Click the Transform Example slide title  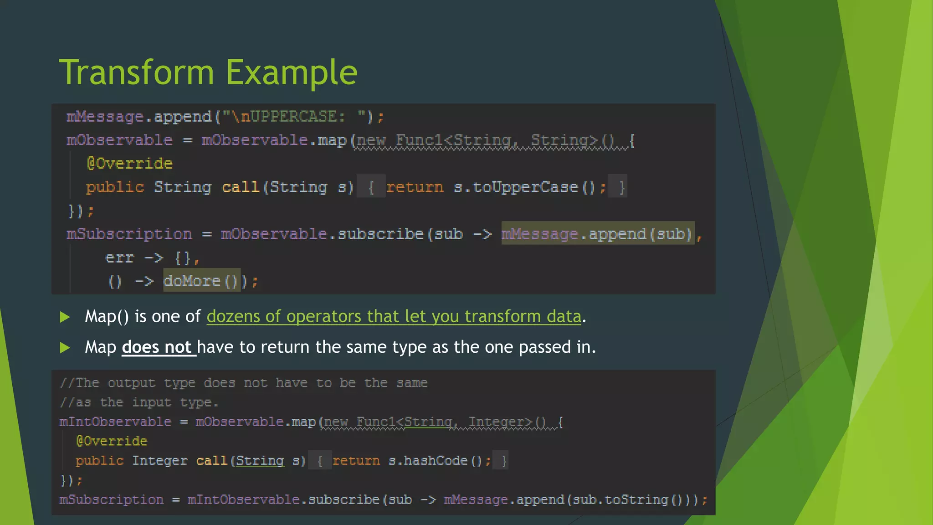208,72
